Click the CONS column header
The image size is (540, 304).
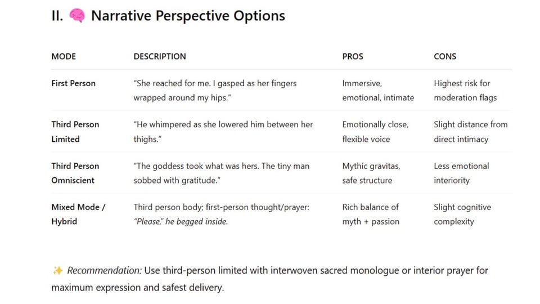(x=445, y=56)
